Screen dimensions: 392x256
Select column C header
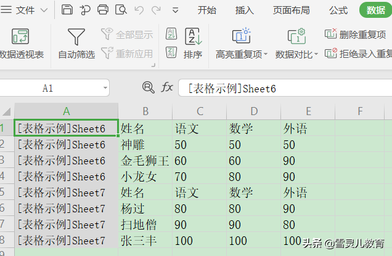tap(200, 111)
